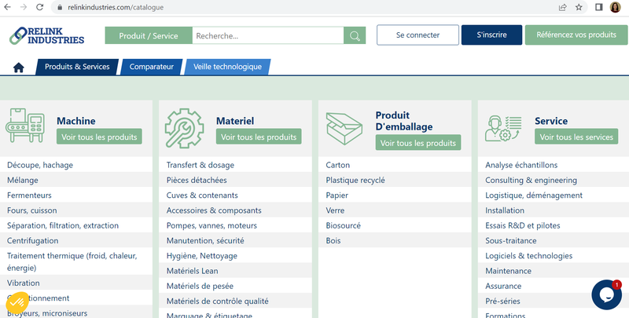
Task: Open Plastique recyclé category
Action: (x=355, y=181)
